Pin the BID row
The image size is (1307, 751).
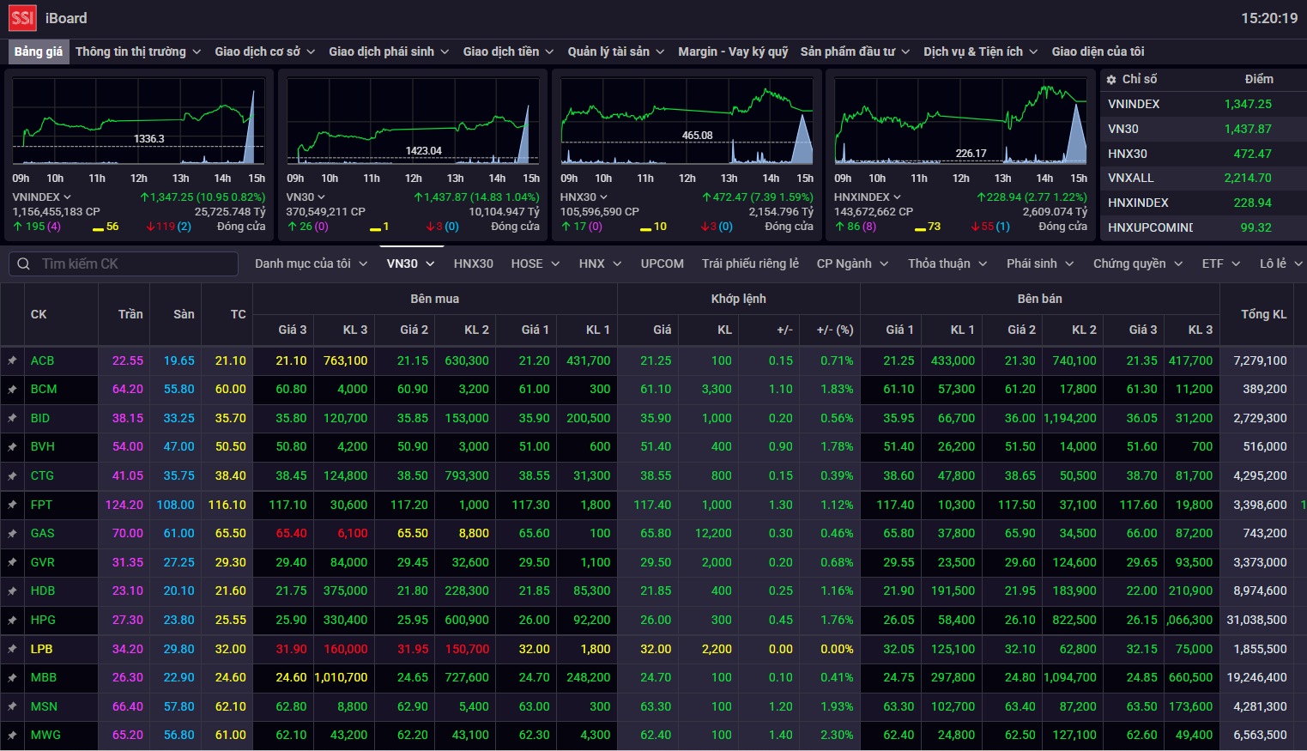tap(12, 418)
